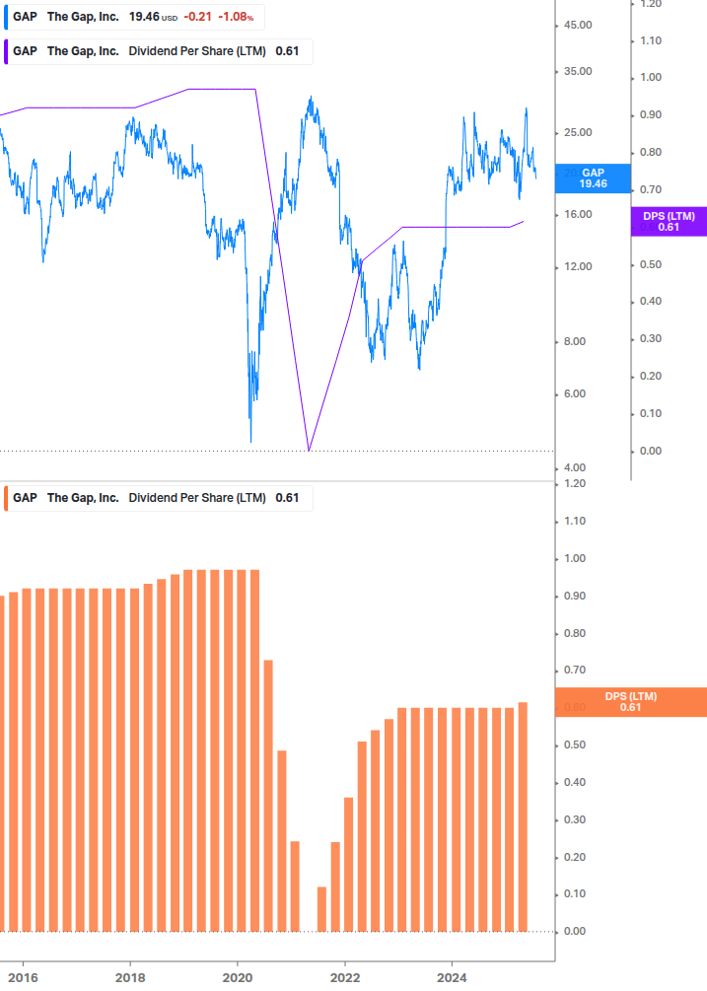Click the GAP price legend showing 19.46
Screen dimensions: 707x991
(x=134, y=17)
